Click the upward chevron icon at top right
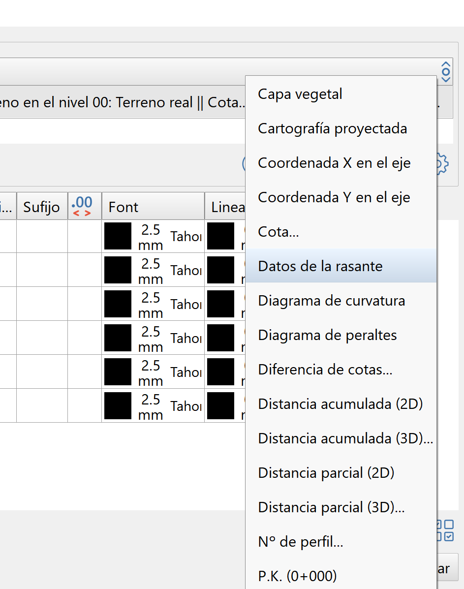 [x=446, y=64]
